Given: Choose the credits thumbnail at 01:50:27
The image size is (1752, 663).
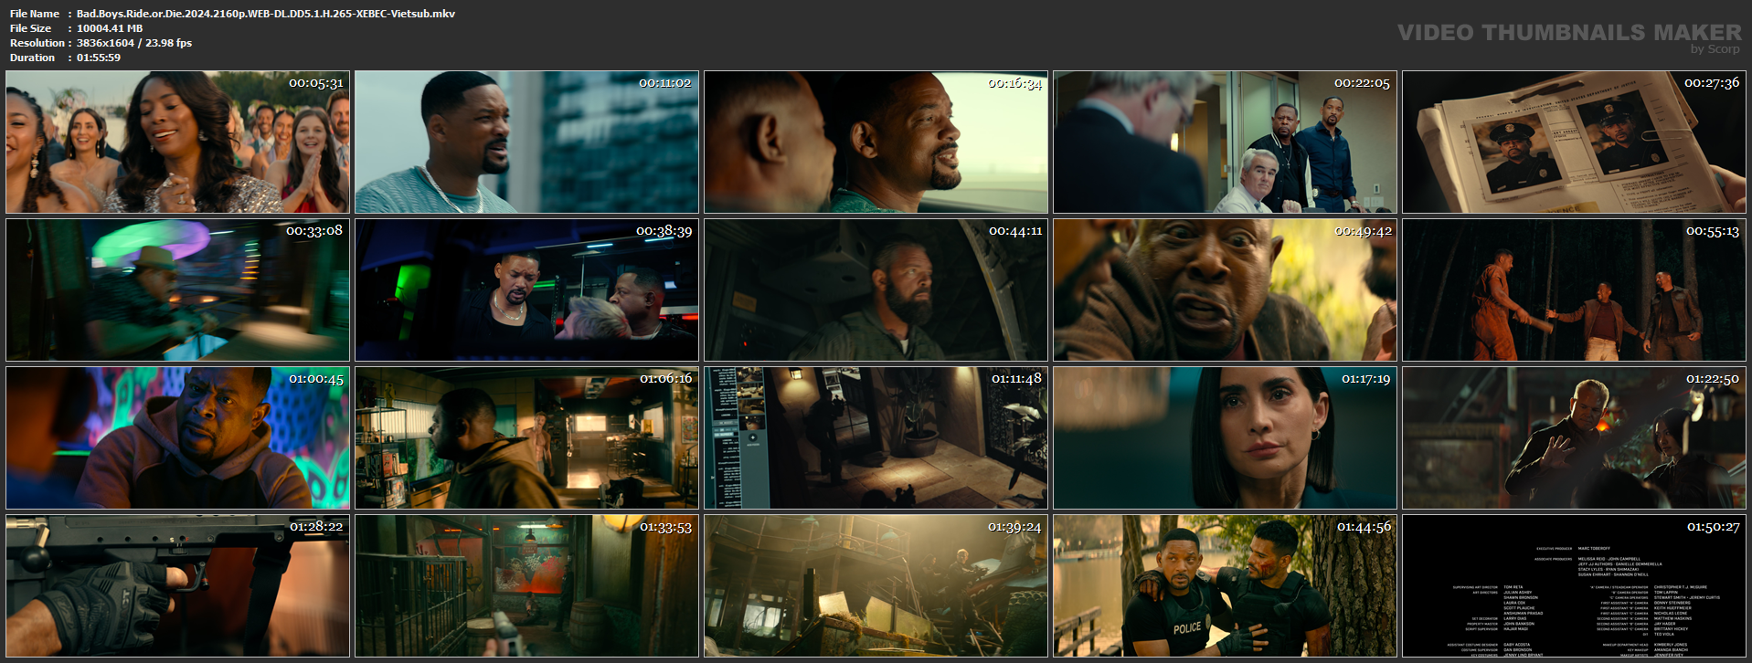Looking at the screenshot, I should coord(1574,585).
